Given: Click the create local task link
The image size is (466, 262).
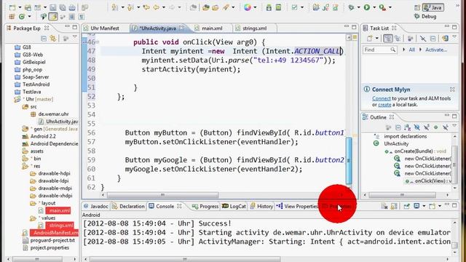Looking at the screenshot, I should [x=384, y=105].
